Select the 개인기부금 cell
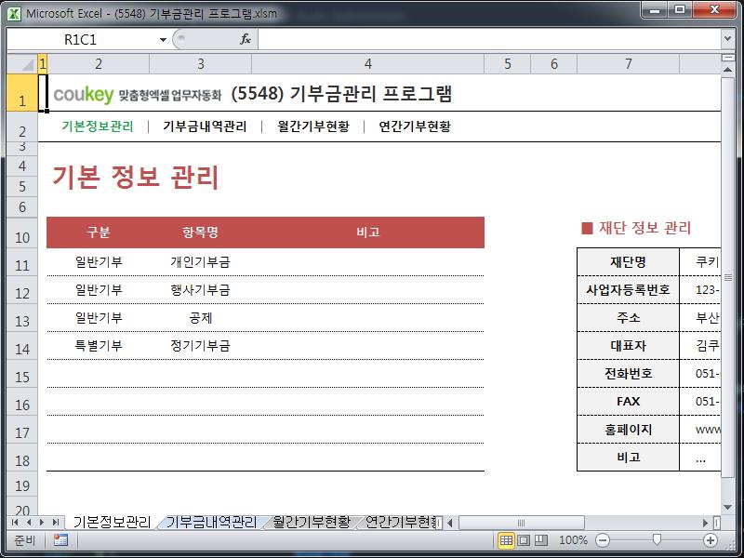The height and width of the screenshot is (558, 744). (x=200, y=262)
